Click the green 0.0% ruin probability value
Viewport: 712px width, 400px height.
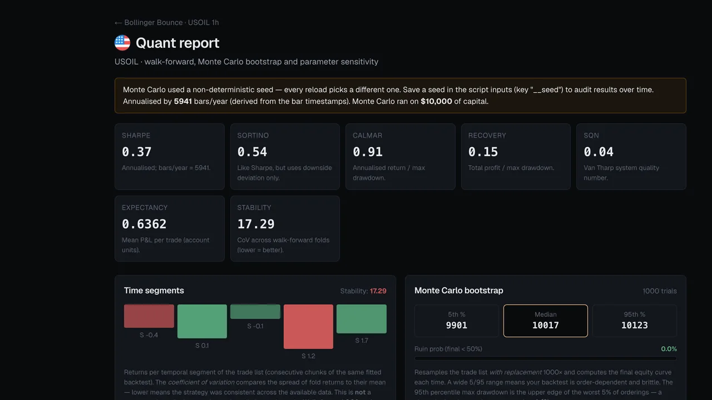tap(669, 349)
